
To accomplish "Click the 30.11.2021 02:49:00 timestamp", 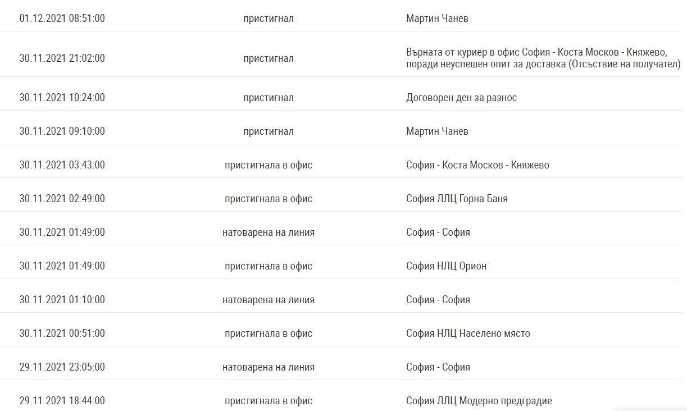I will pyautogui.click(x=62, y=199).
